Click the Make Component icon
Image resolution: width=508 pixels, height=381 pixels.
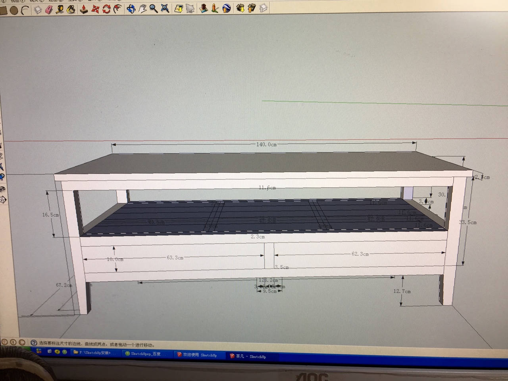click(38, 10)
